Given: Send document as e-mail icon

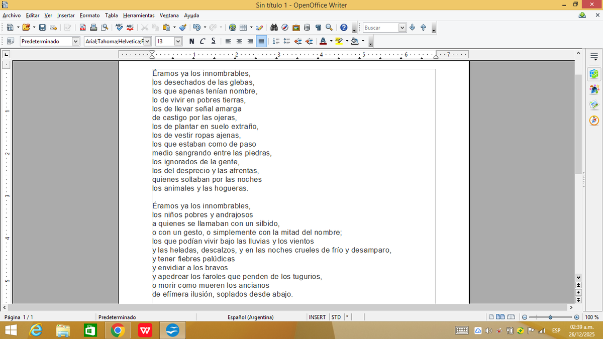Looking at the screenshot, I should tap(53, 28).
